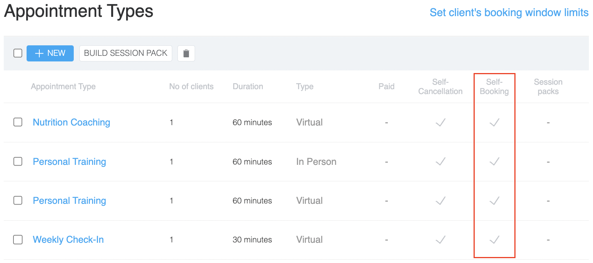Click Virtual Personal Training's Self-Cancellation checkmark
This screenshot has width=593, height=263.
click(x=440, y=201)
